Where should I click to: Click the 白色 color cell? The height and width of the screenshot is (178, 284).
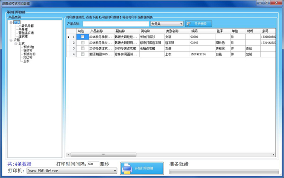(x=222, y=54)
